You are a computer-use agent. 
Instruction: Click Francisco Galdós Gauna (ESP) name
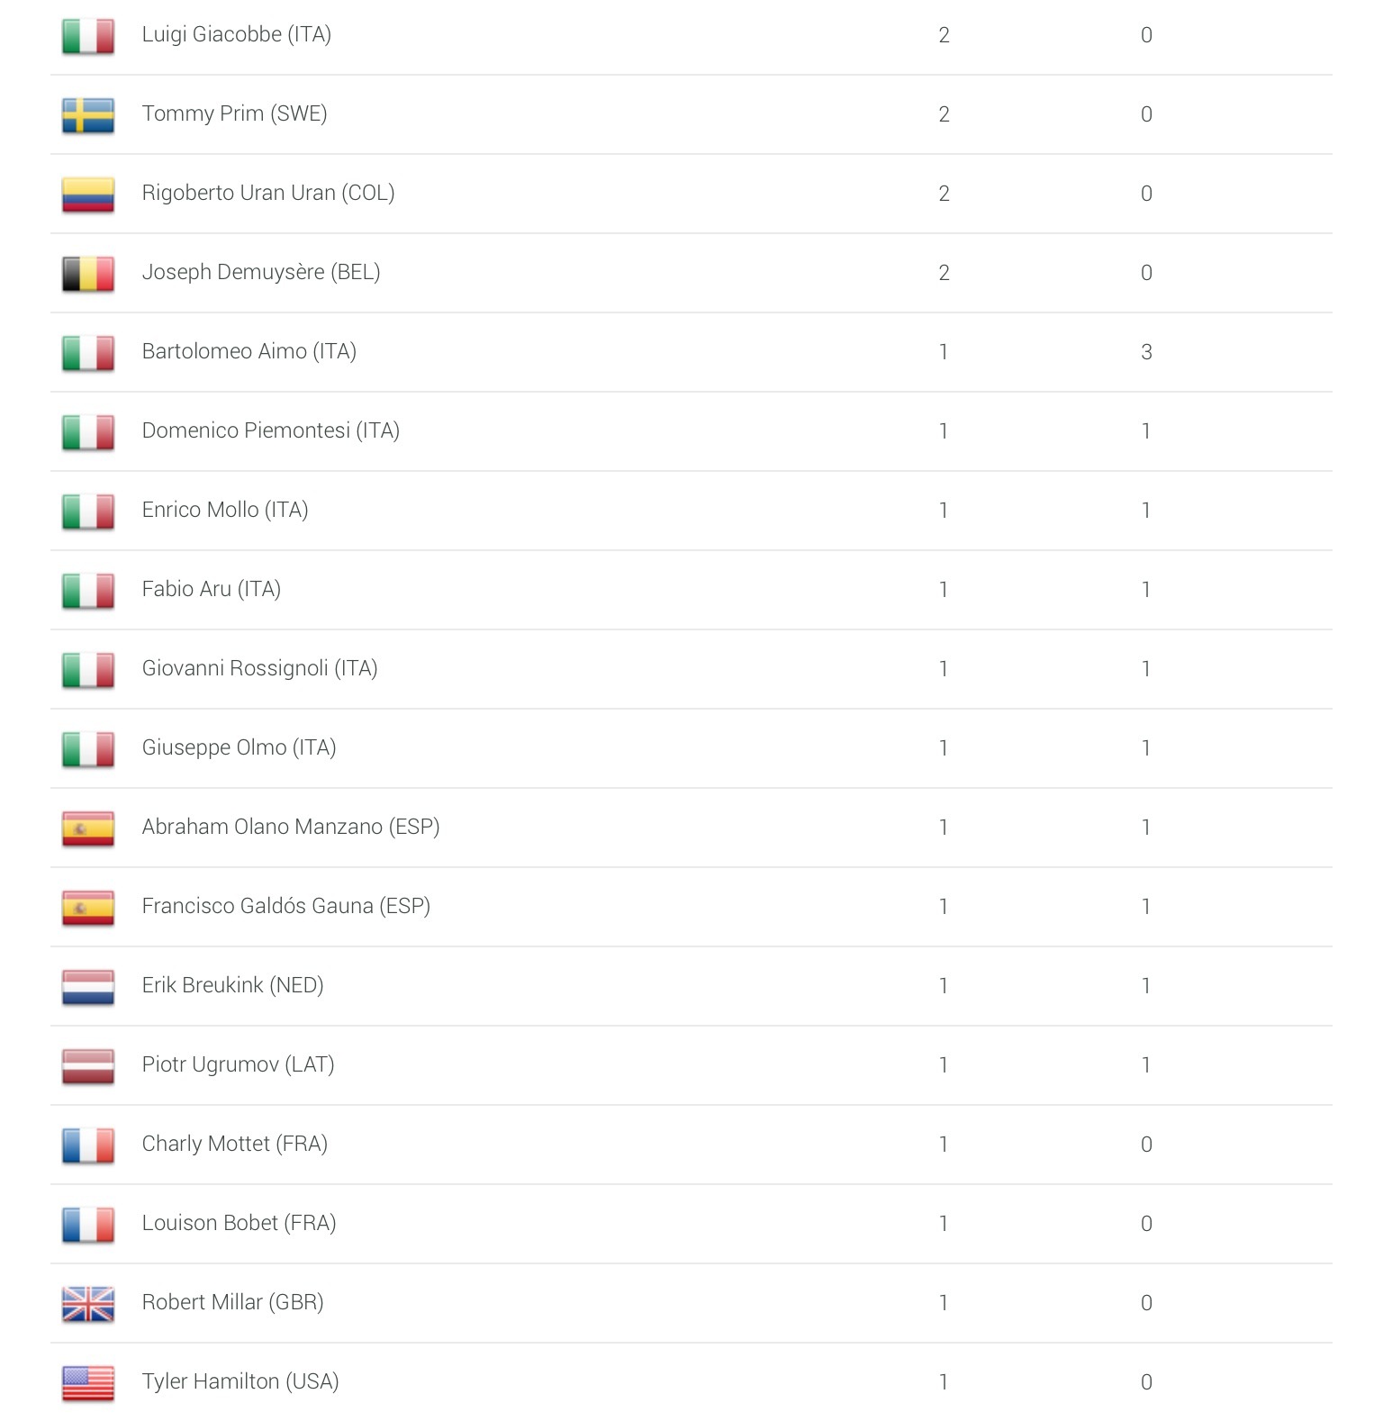point(285,906)
